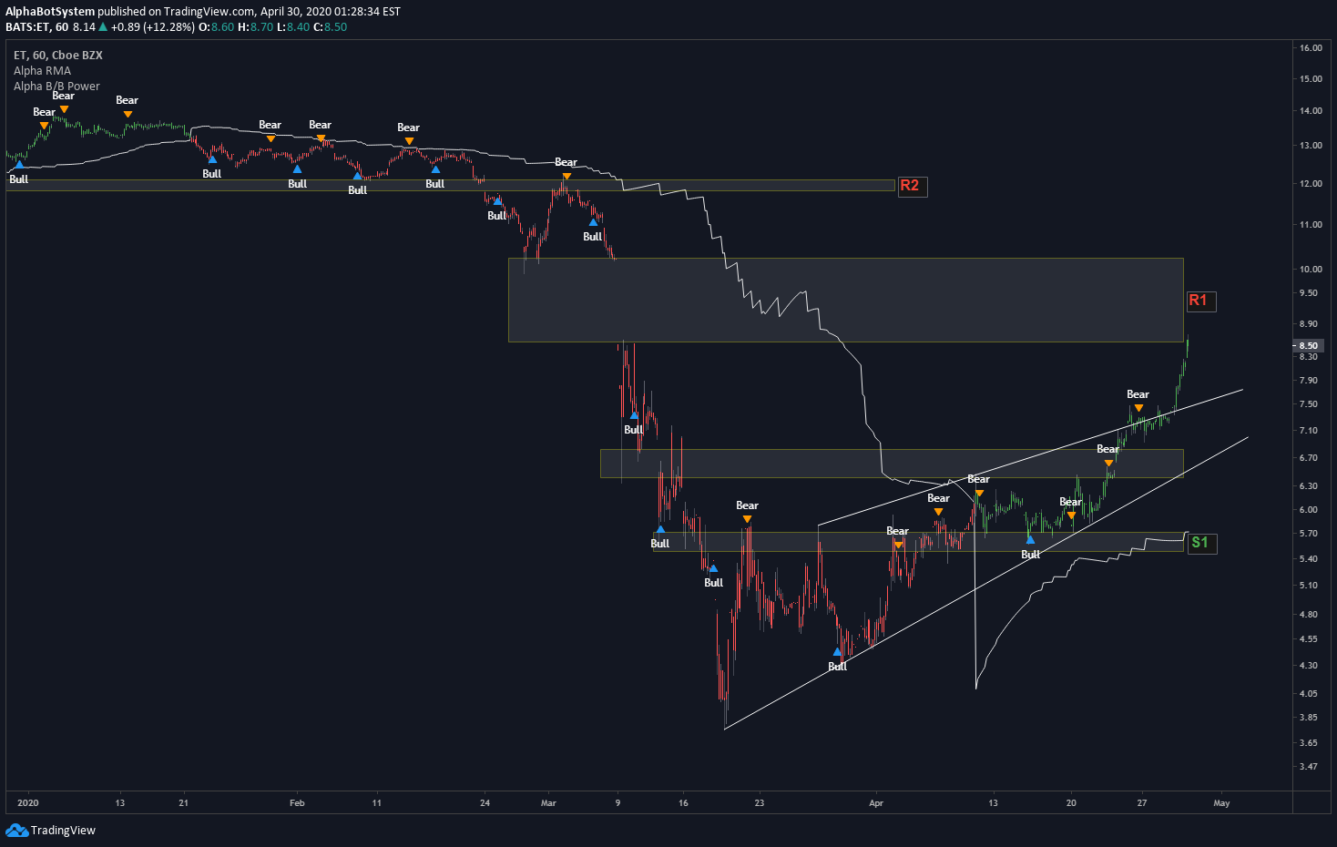Click the red R2 resistance label
The image size is (1337, 847).
tap(911, 186)
